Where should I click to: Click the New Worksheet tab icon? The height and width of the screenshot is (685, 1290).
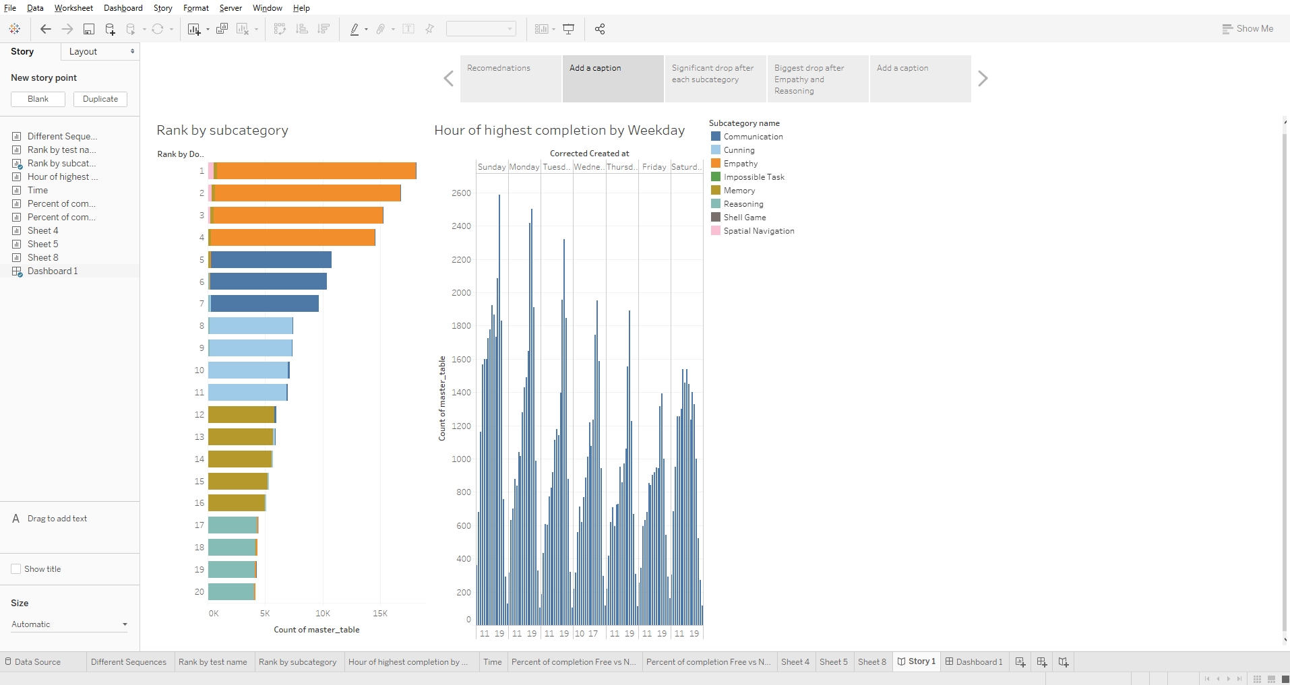point(1020,662)
